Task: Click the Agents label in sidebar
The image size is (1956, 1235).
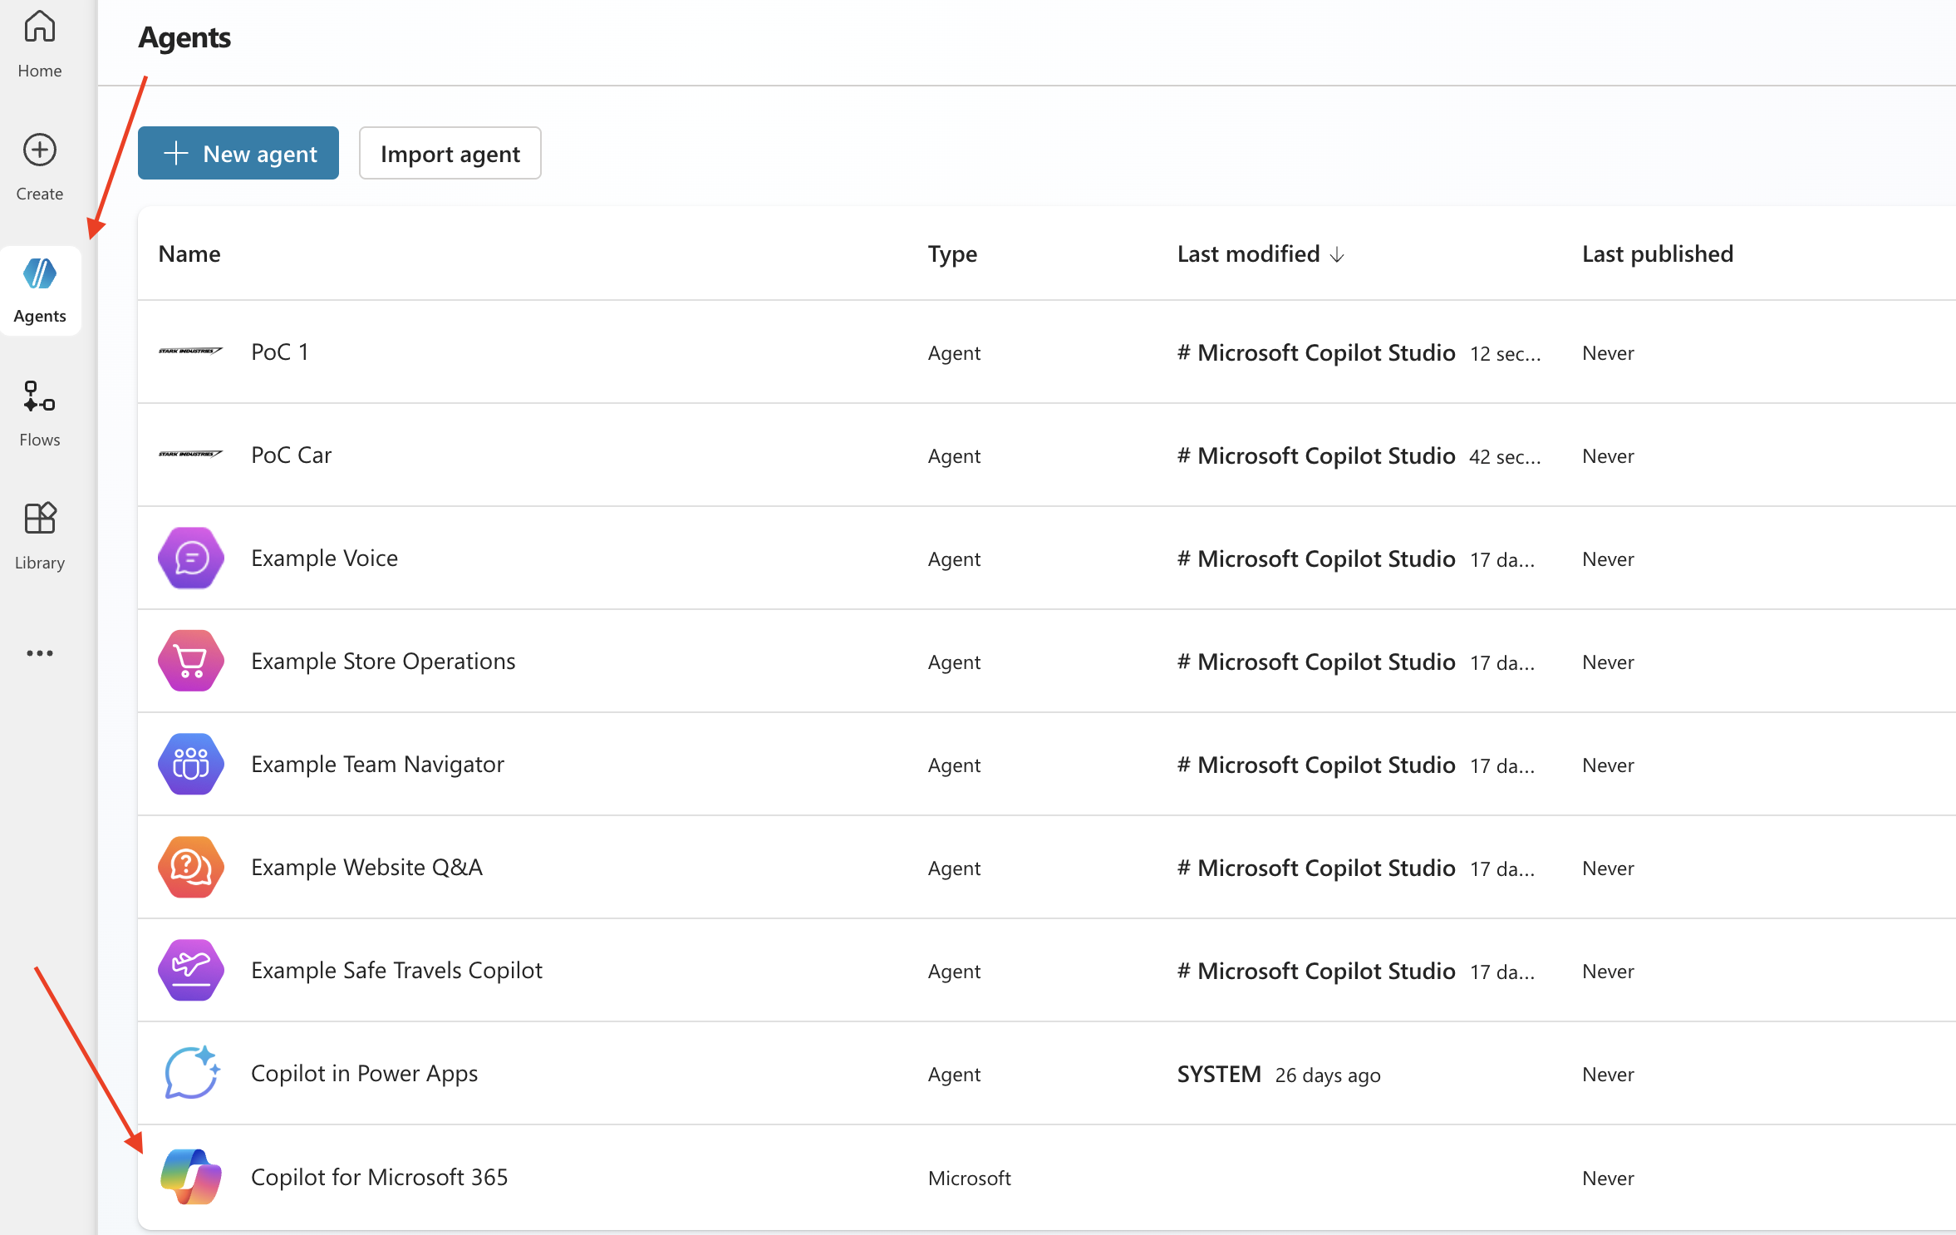Action: tap(40, 316)
